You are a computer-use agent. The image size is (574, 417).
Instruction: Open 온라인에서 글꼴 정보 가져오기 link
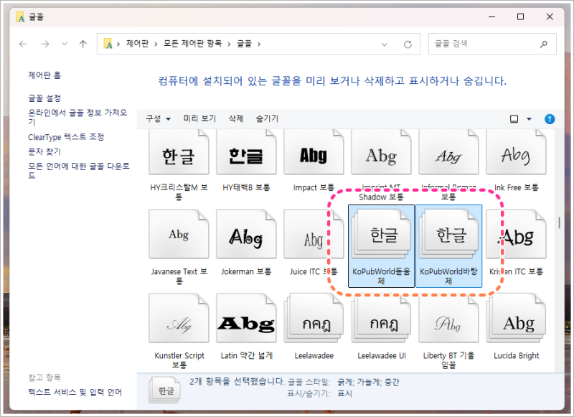77,117
